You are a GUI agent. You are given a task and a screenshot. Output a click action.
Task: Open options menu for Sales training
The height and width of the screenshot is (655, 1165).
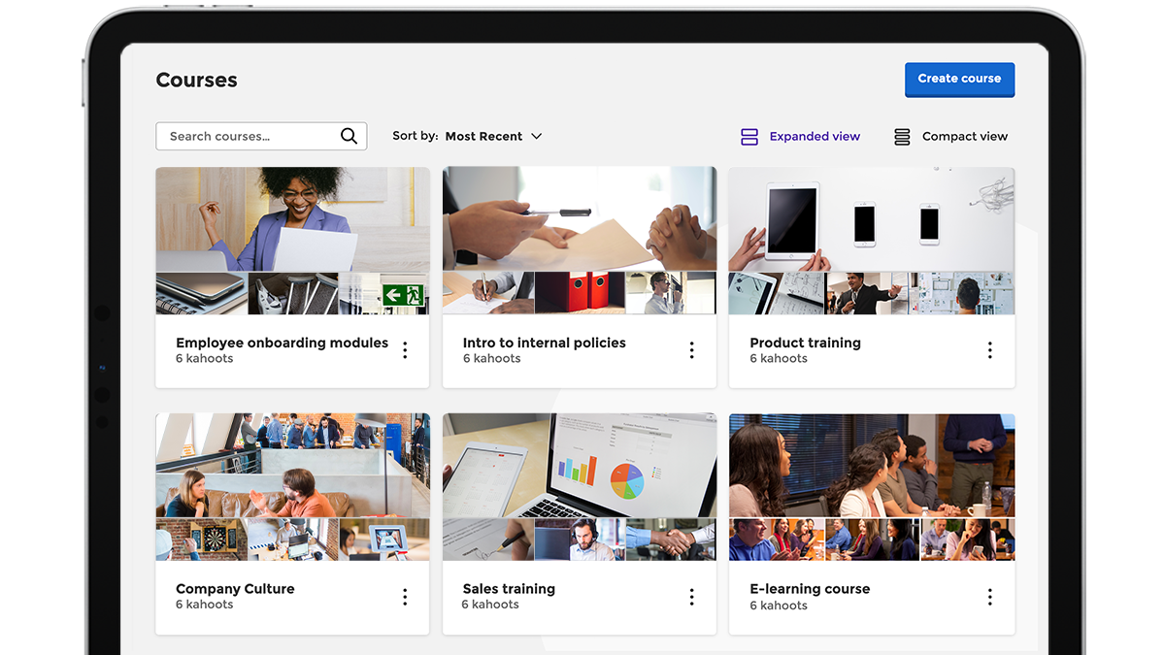[x=692, y=597]
